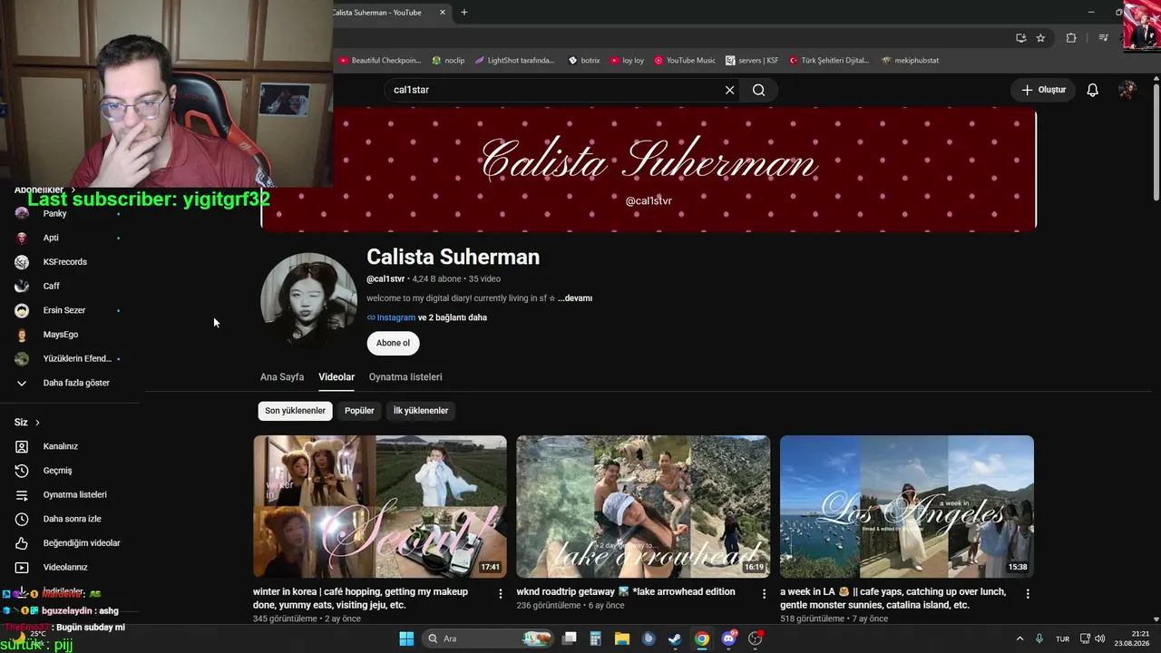Show hidden system tray icons

tap(1020, 638)
